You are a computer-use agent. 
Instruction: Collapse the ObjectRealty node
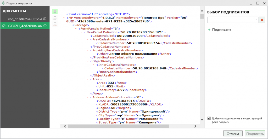click(x=88, y=61)
